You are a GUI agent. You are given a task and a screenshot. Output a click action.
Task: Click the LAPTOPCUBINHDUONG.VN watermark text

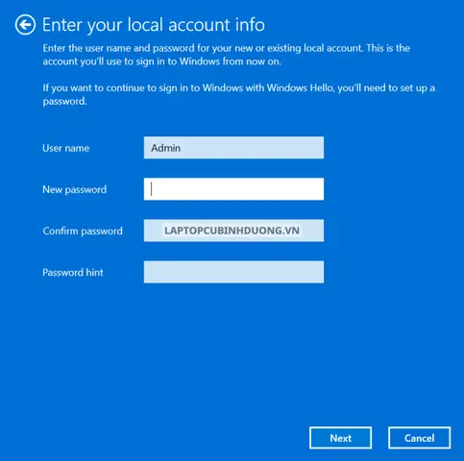232,230
